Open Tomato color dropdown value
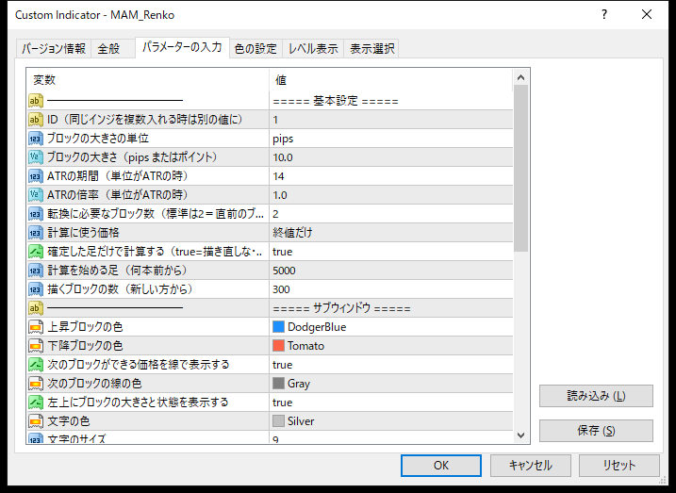Image resolution: width=676 pixels, height=493 pixels. tap(391, 346)
